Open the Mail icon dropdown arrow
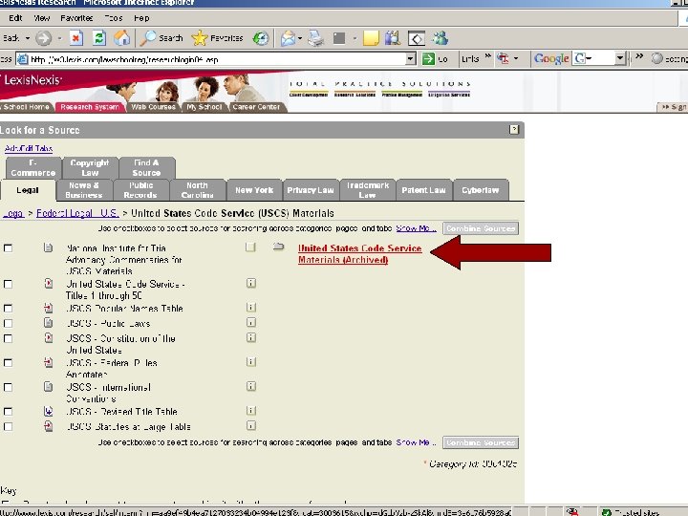 tap(300, 38)
